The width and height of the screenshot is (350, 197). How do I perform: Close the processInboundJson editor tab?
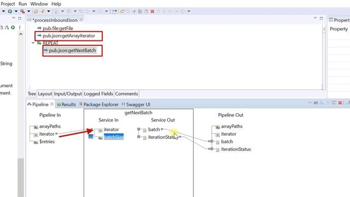[x=81, y=20]
